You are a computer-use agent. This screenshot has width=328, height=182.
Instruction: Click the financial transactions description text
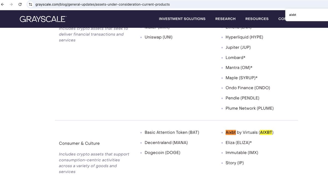(93, 34)
